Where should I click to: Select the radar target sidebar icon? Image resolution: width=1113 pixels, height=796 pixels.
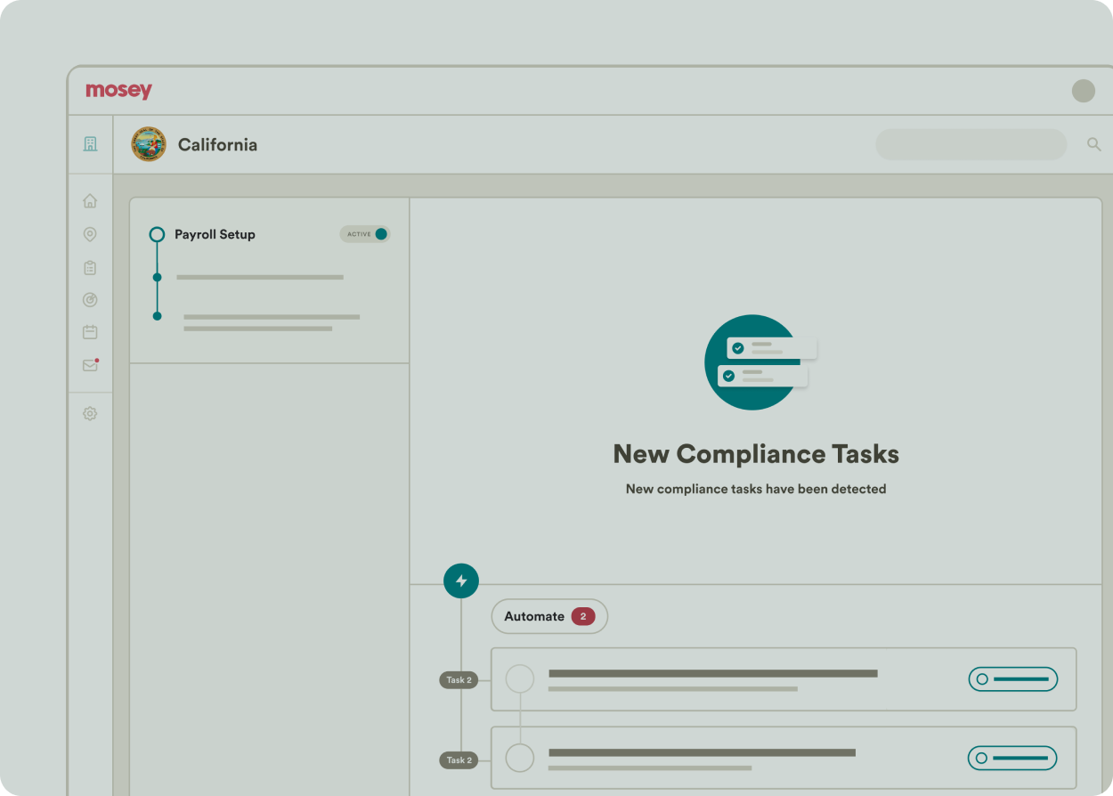point(90,300)
